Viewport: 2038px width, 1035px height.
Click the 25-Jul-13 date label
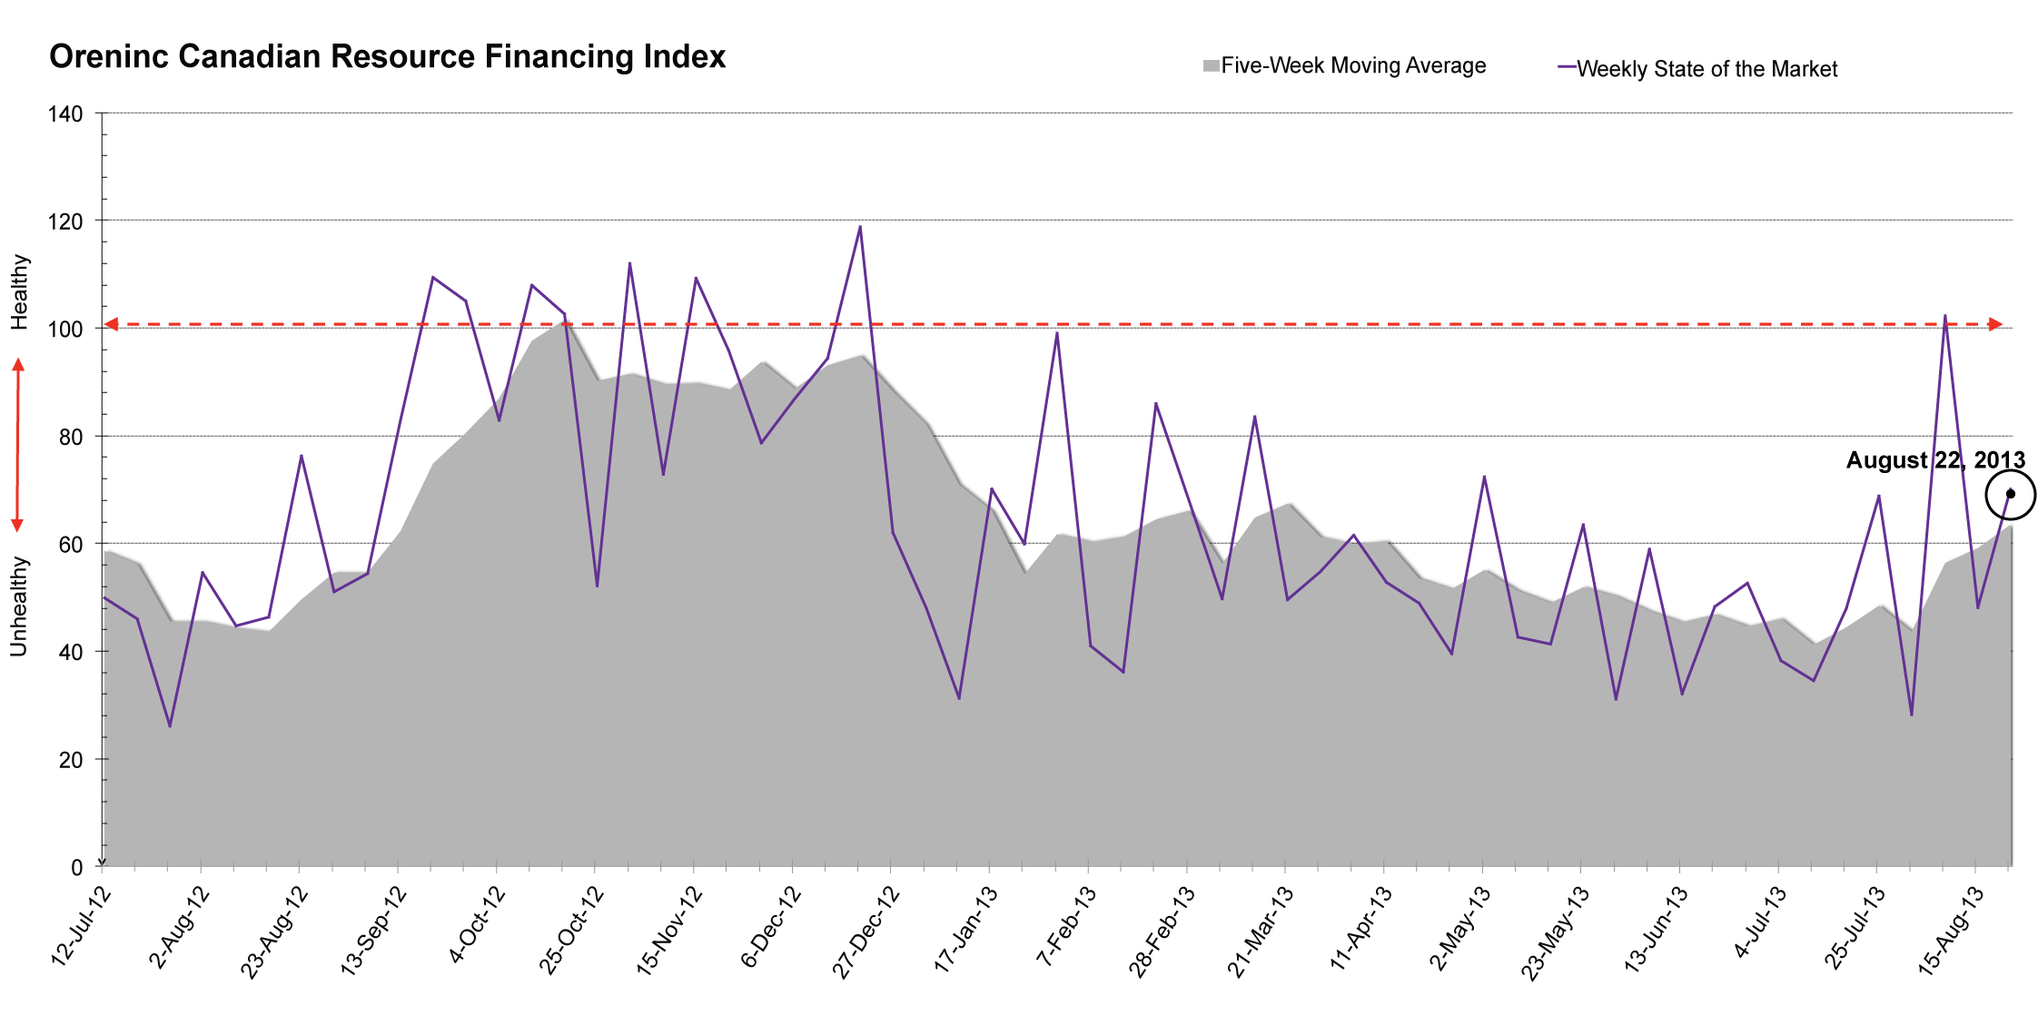(1855, 929)
